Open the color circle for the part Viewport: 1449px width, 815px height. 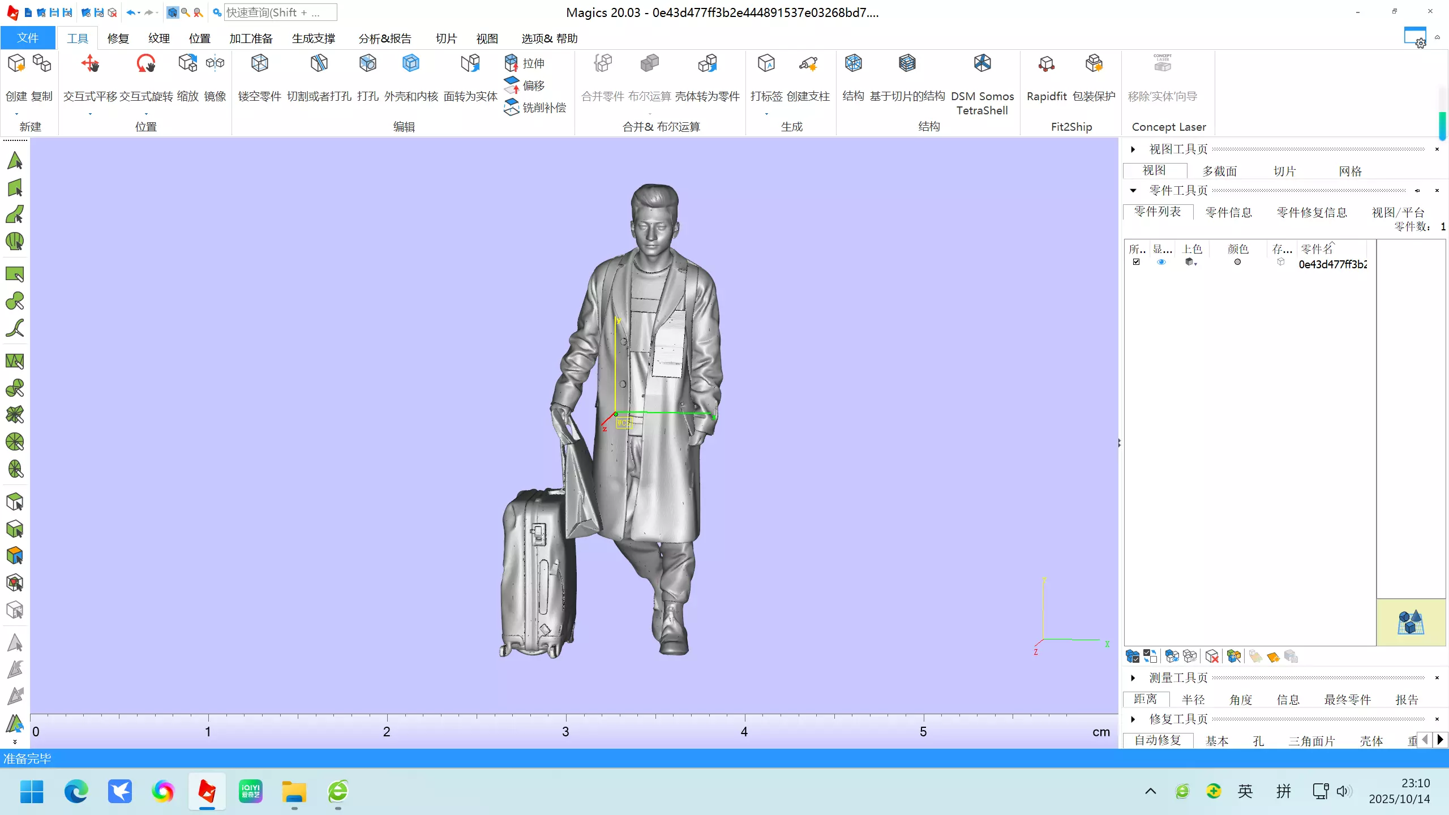click(x=1237, y=262)
